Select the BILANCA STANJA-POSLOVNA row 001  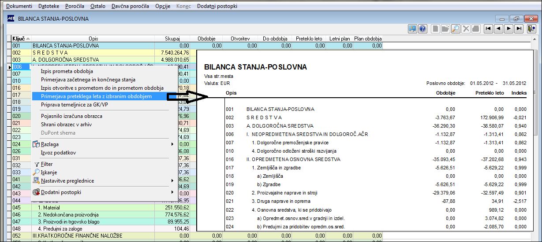click(197, 46)
